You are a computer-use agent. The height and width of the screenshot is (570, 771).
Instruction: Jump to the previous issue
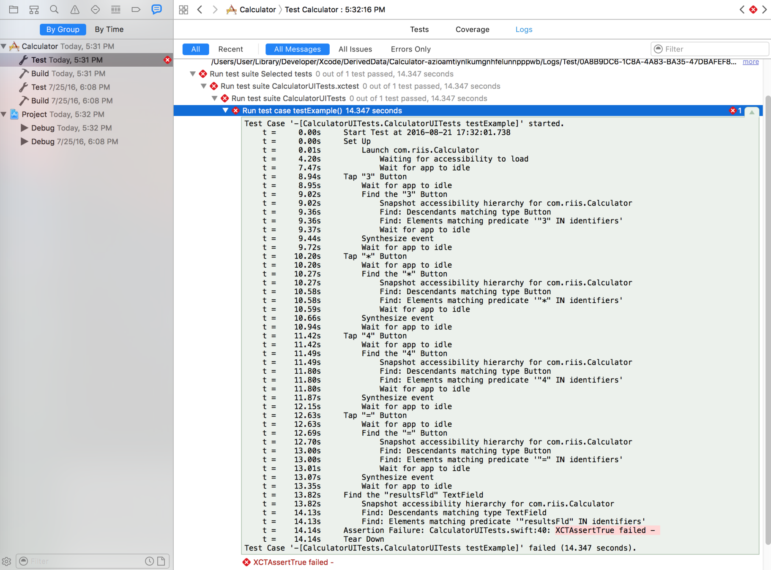tap(742, 10)
